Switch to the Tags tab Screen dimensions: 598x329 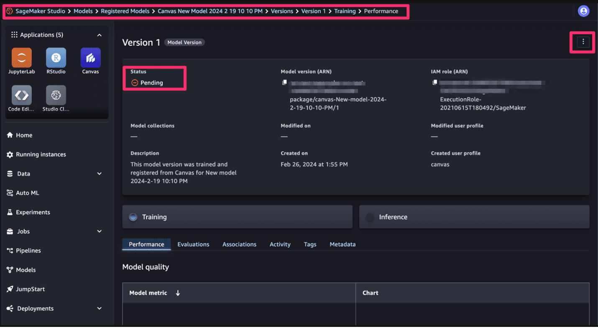pyautogui.click(x=310, y=244)
